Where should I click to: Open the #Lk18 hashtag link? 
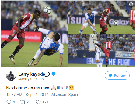(62, 88)
